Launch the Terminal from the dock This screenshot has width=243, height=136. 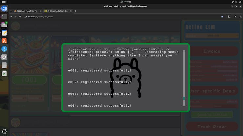point(4,17)
